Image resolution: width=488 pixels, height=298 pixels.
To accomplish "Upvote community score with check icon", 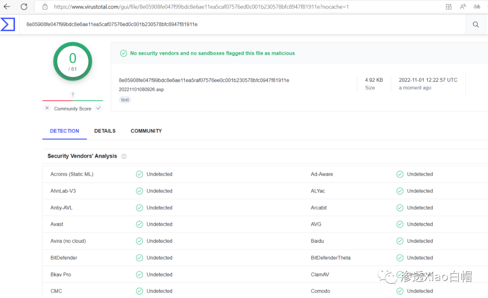I will coord(99,108).
